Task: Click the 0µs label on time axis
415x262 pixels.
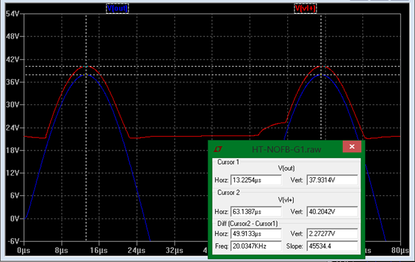Action: point(23,250)
